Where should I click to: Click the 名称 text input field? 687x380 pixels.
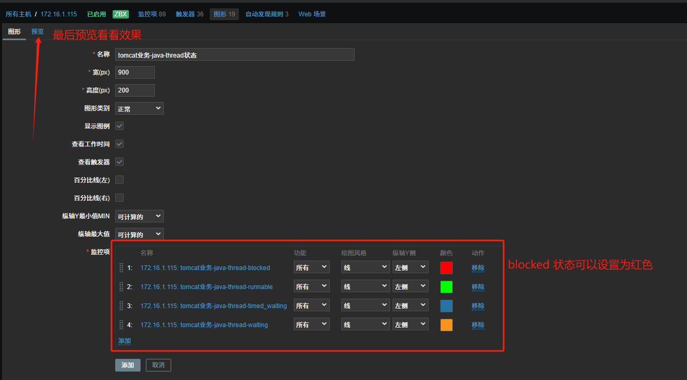(x=235, y=54)
